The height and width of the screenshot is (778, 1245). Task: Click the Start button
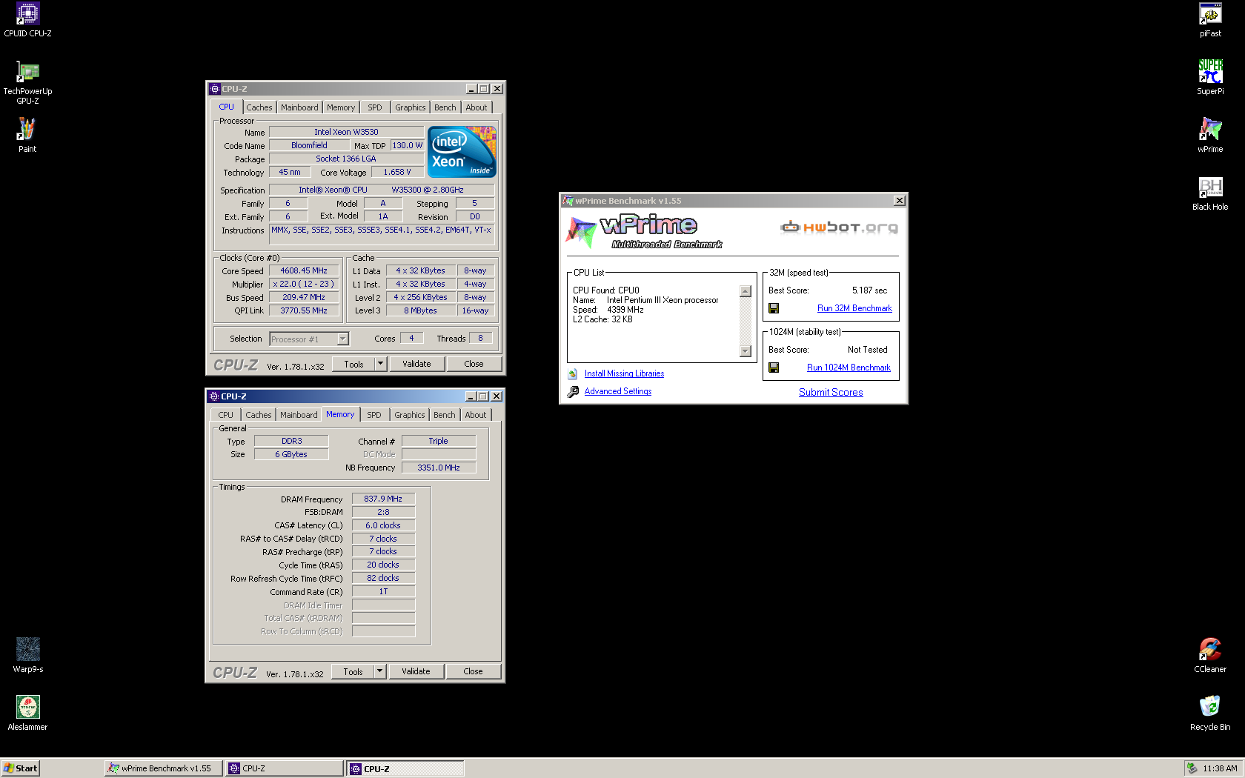coord(20,768)
